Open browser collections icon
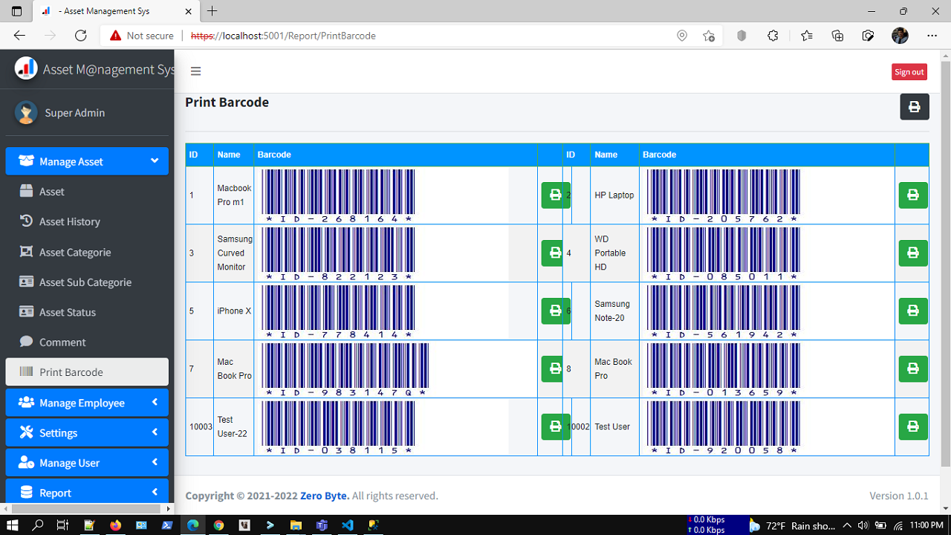The width and height of the screenshot is (951, 535). (x=837, y=36)
